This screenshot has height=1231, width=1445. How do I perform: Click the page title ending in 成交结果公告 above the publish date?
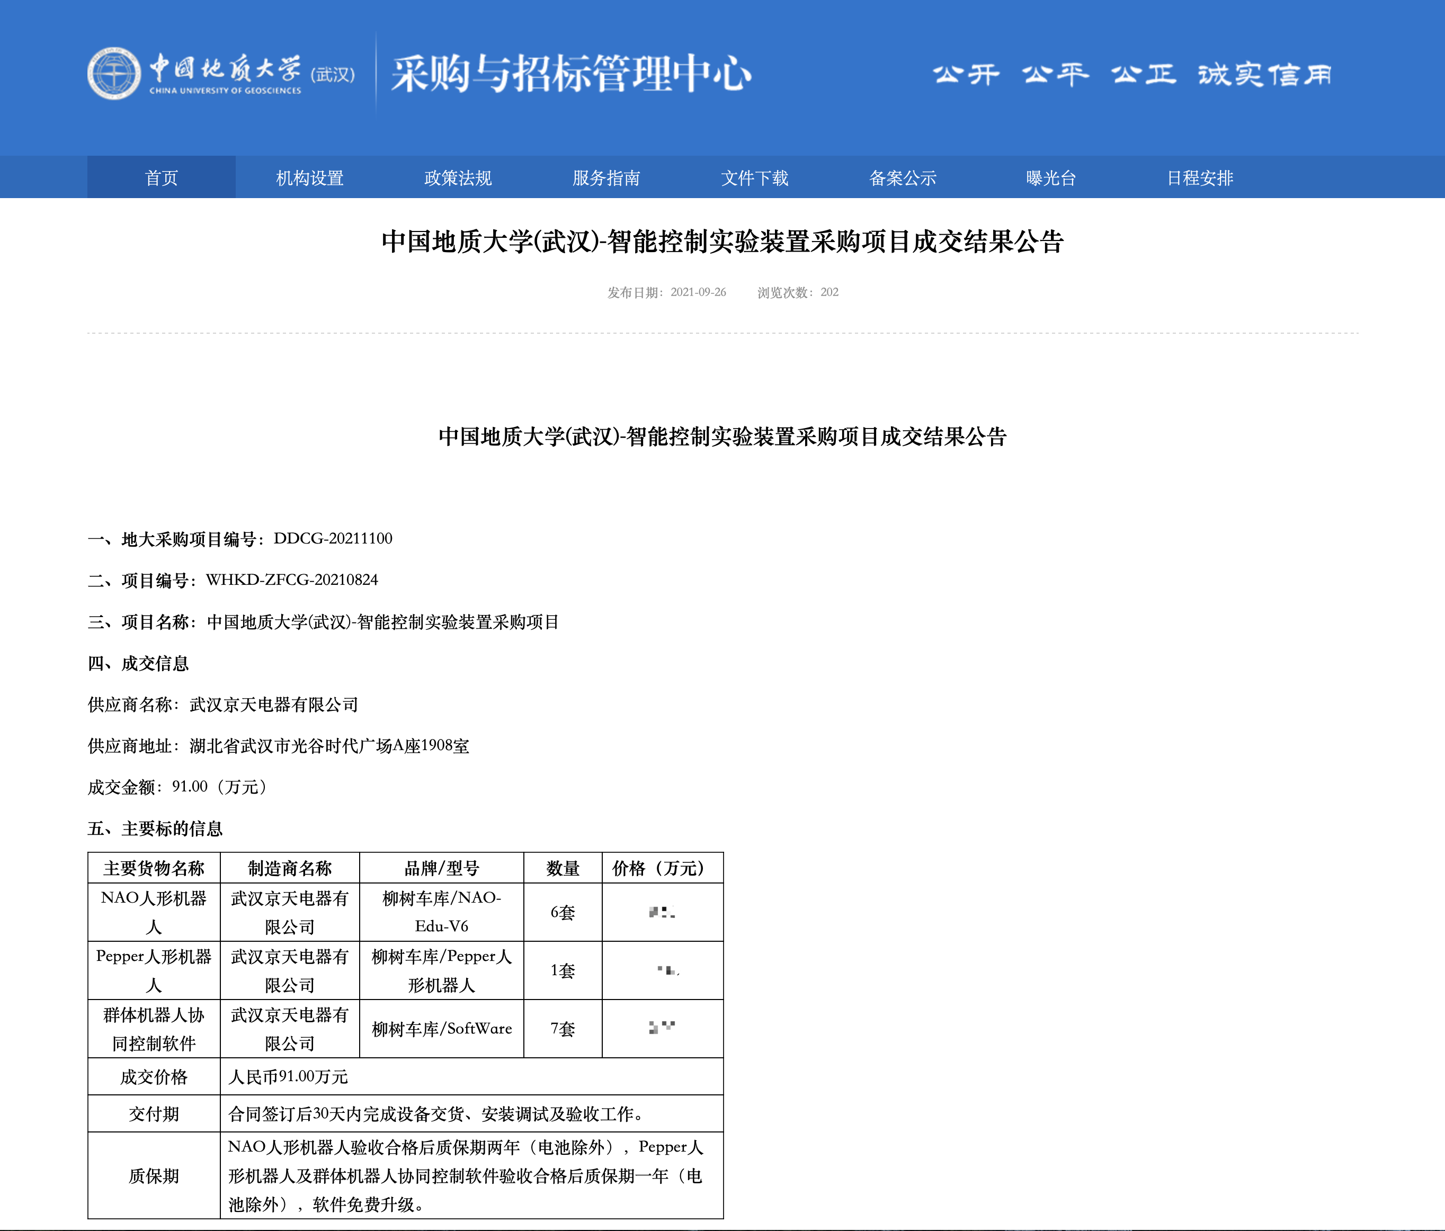(722, 242)
